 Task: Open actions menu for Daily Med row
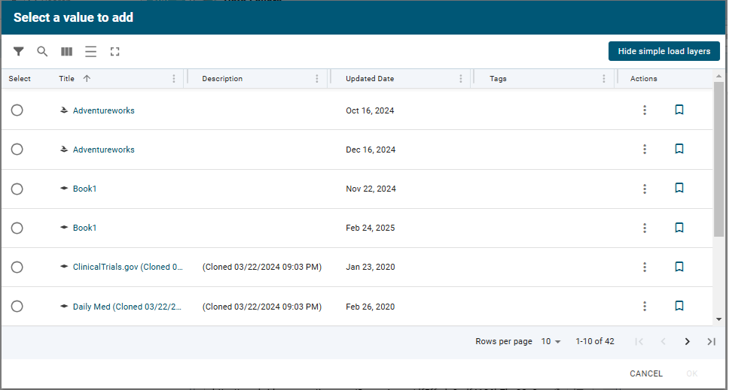click(x=645, y=306)
